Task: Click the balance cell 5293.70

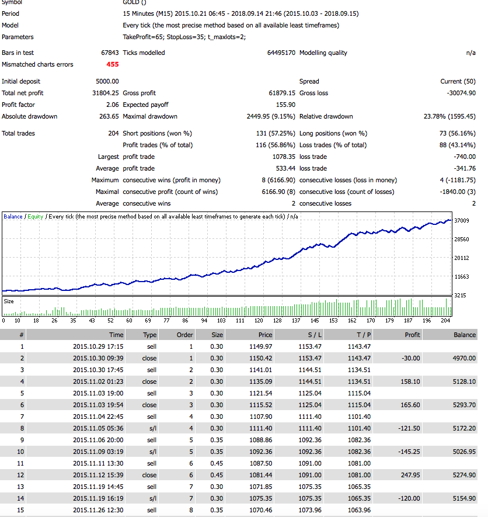Action: click(464, 405)
